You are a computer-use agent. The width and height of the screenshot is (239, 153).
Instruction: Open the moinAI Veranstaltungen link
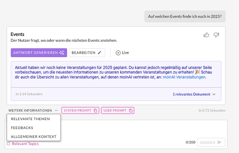[x=184, y=77]
